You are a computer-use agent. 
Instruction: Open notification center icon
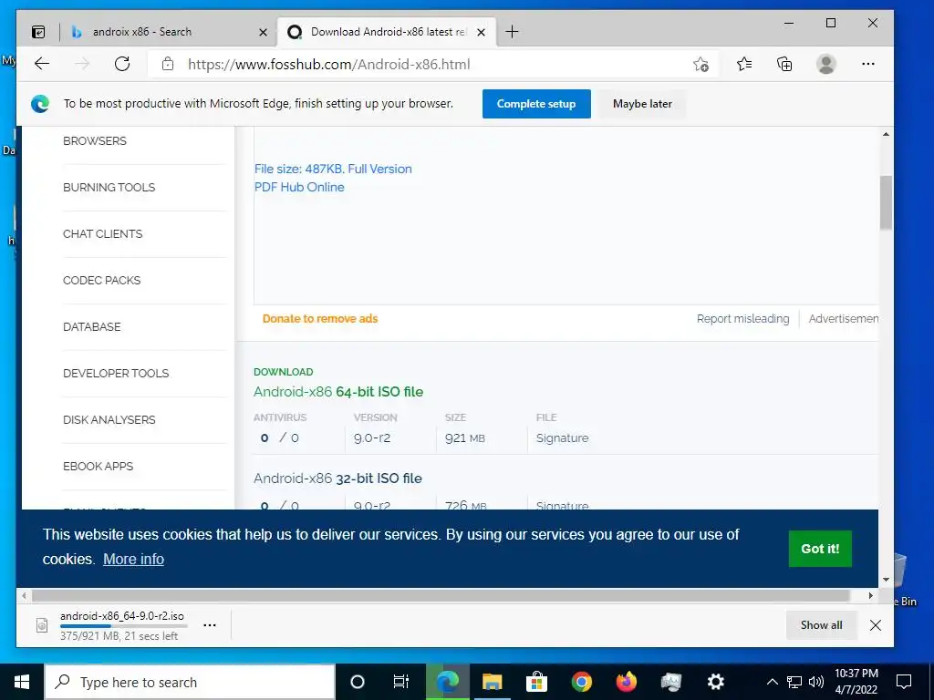tap(904, 682)
